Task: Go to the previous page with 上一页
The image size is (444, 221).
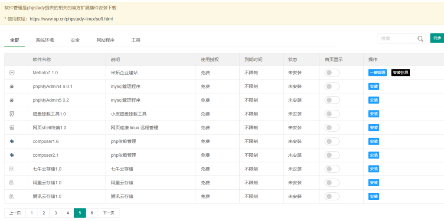Action: point(15,213)
